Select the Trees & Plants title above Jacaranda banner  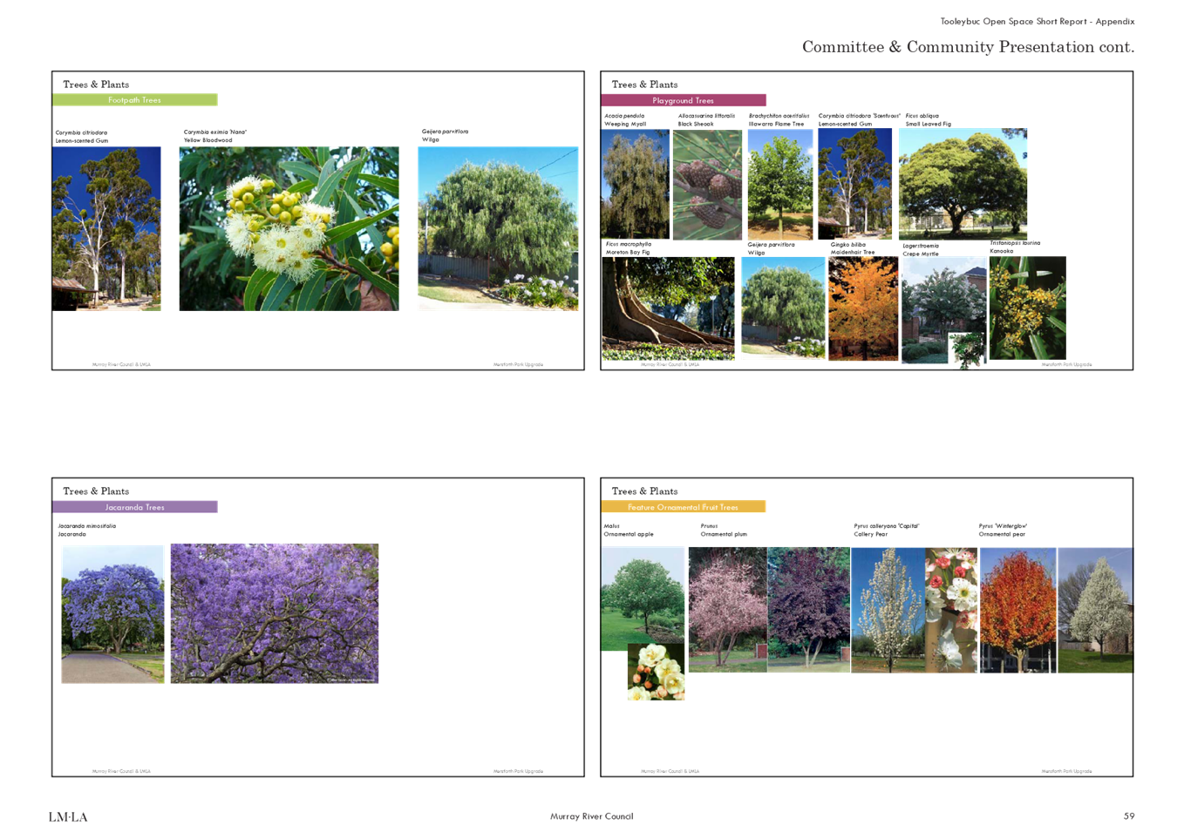[x=96, y=491]
